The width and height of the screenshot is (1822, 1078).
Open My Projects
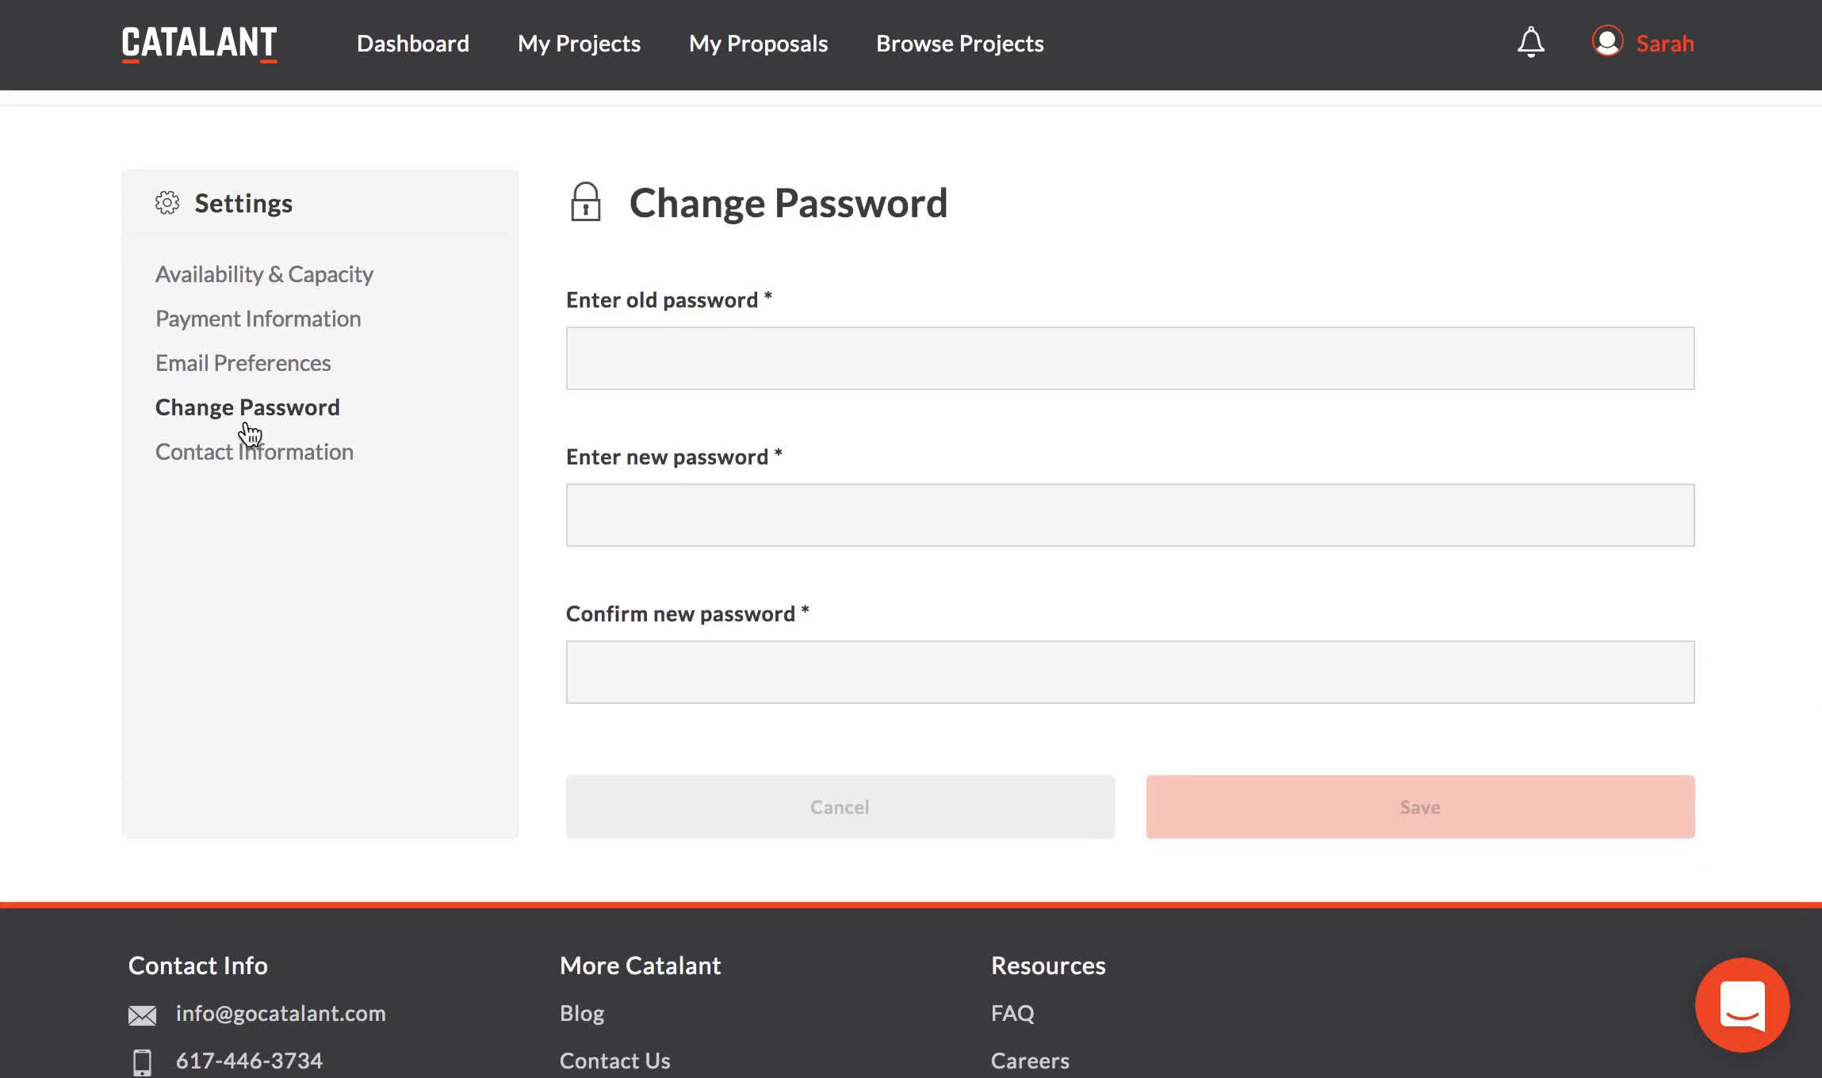tap(579, 44)
